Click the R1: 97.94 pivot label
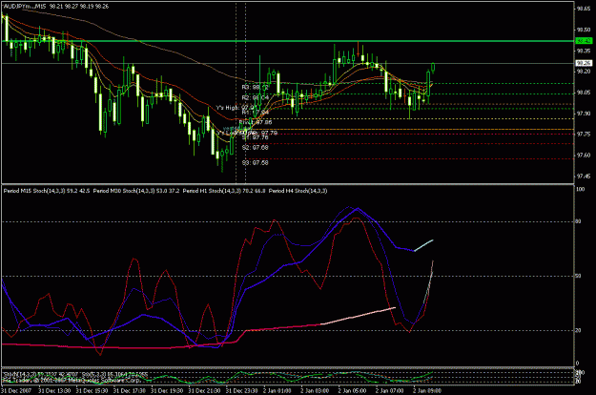Screen dimensions: 596x395 pos(255,113)
